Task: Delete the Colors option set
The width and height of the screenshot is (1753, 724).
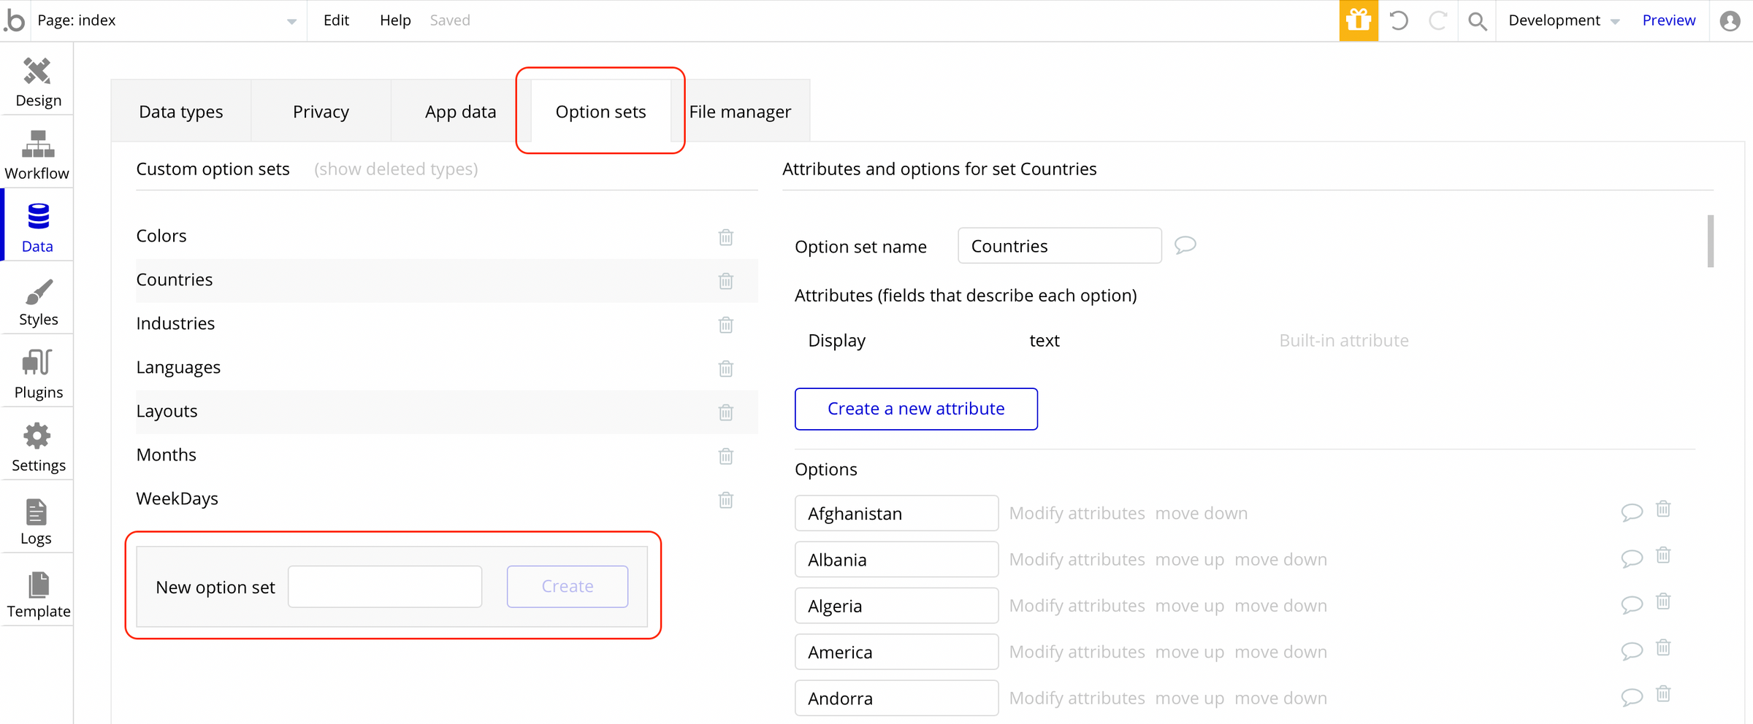Action: pos(725,237)
